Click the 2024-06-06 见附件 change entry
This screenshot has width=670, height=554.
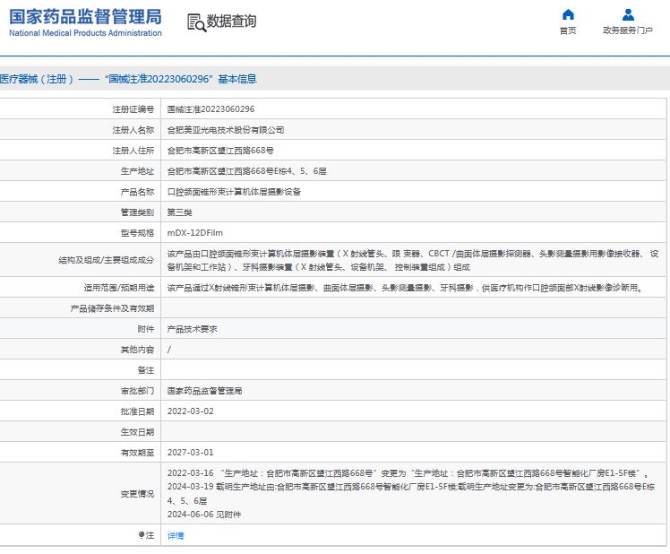coord(204,515)
